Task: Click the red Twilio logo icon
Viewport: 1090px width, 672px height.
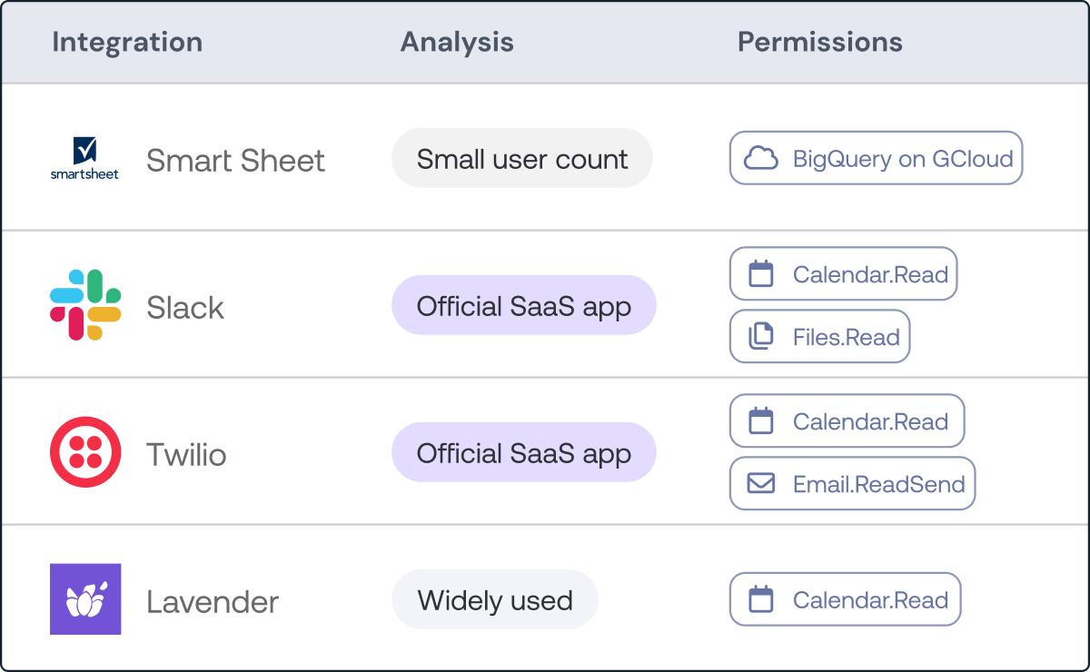Action: pyautogui.click(x=85, y=452)
